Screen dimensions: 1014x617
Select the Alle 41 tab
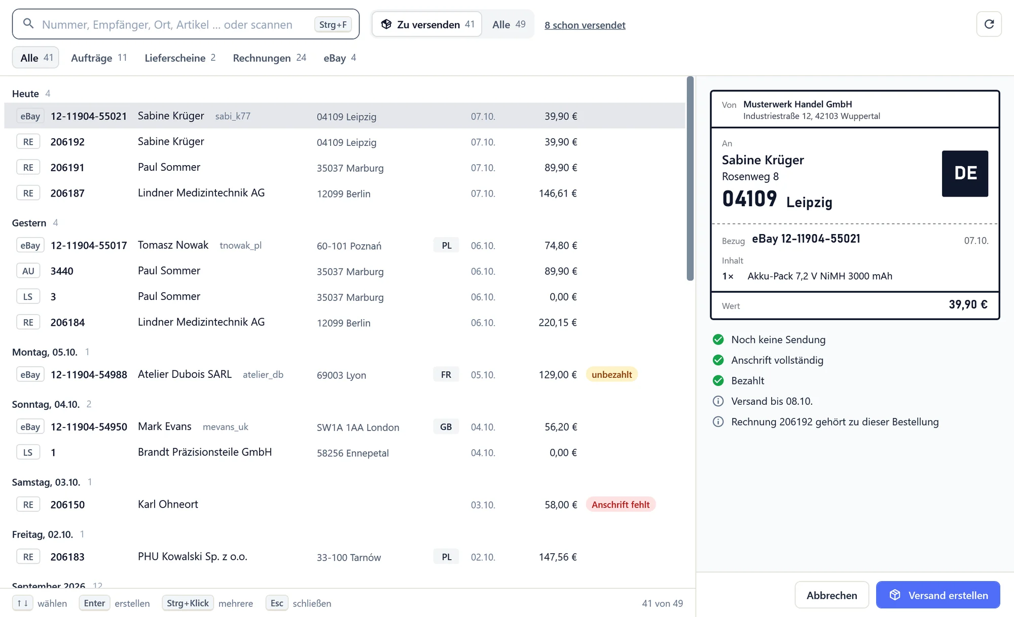36,58
